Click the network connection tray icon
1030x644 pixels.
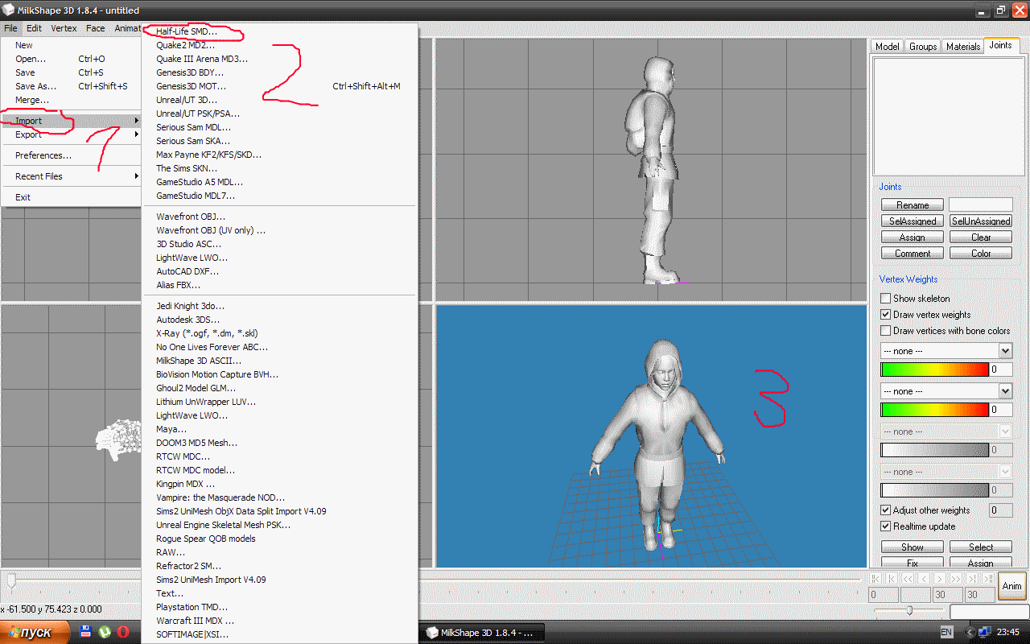984,632
